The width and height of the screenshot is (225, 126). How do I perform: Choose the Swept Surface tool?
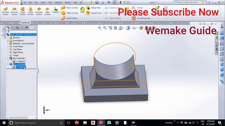22,11
